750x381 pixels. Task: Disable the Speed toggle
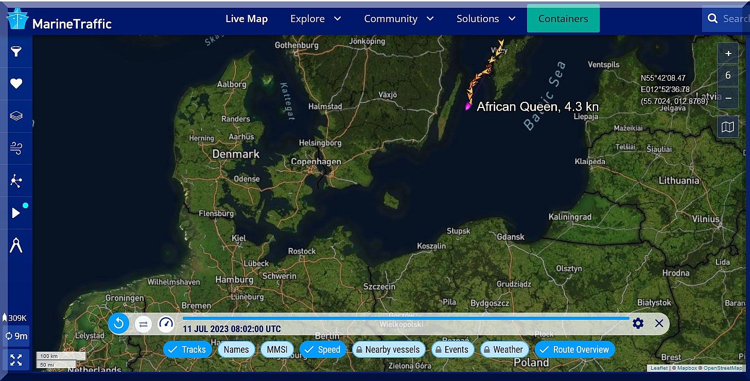[x=322, y=350]
